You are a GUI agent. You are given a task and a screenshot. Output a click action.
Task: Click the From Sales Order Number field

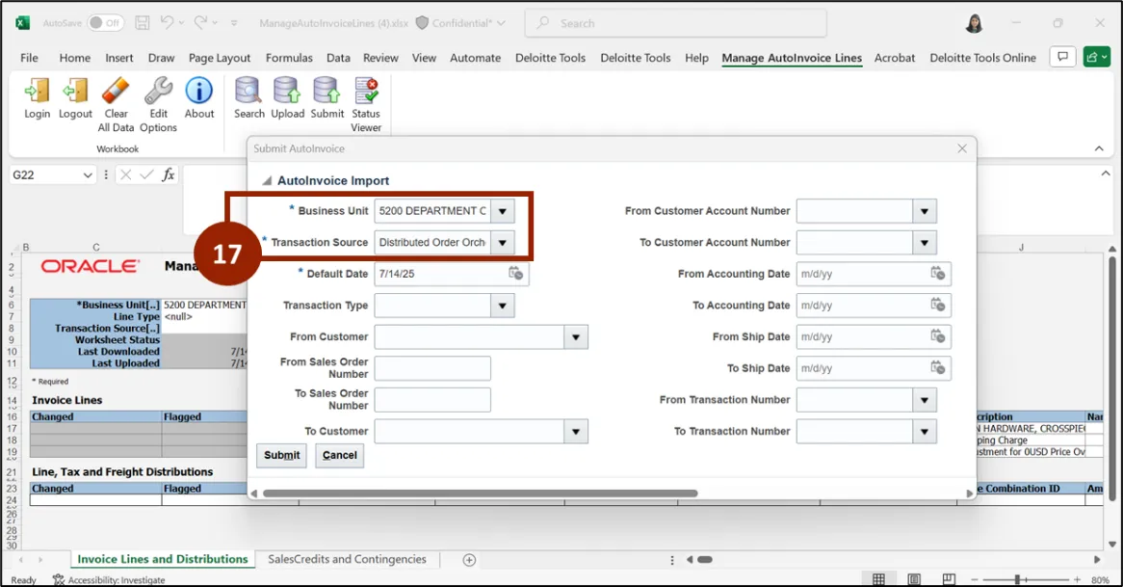(x=432, y=368)
